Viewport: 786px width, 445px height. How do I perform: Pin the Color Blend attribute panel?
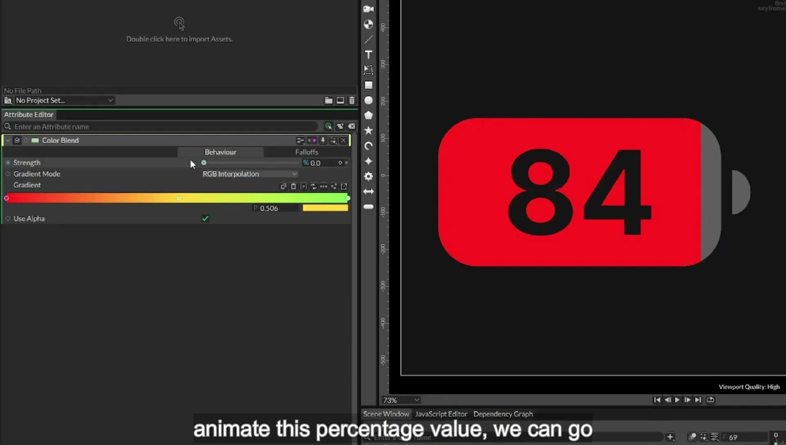tap(323, 140)
